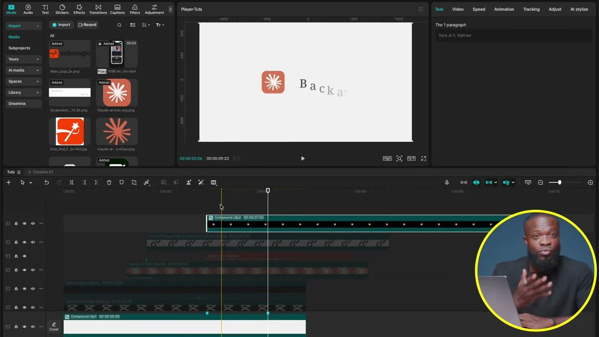
Task: Click the paragraph text field 'Back at it, Mathew'
Action: (513, 36)
